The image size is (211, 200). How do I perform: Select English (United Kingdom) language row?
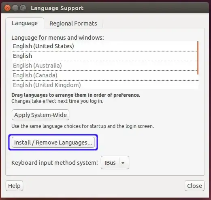pyautogui.click(x=104, y=85)
